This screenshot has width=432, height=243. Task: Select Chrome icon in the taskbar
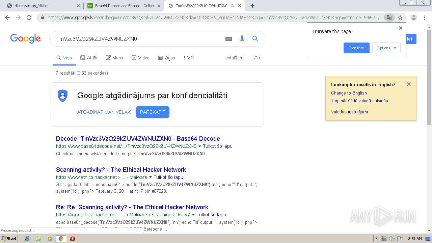(x=61, y=239)
